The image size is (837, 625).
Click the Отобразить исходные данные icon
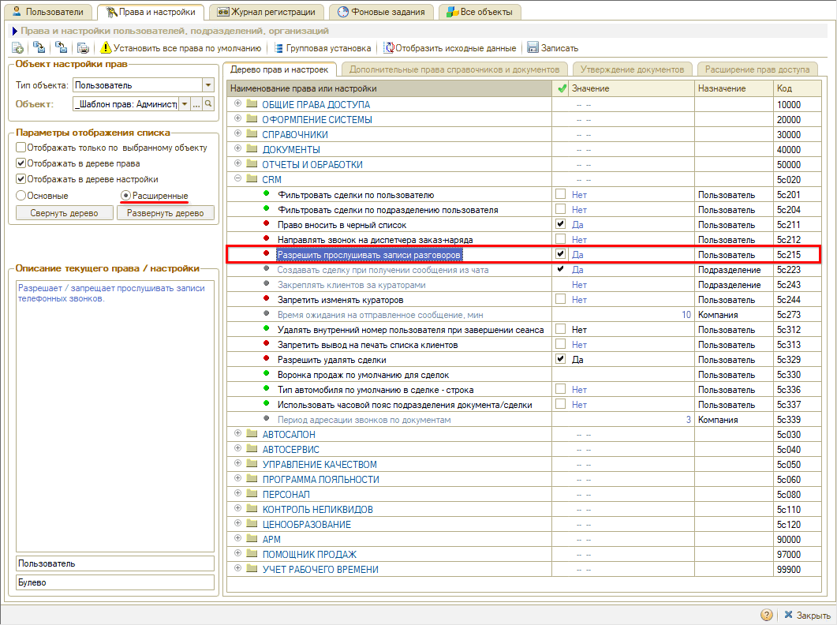[388, 48]
